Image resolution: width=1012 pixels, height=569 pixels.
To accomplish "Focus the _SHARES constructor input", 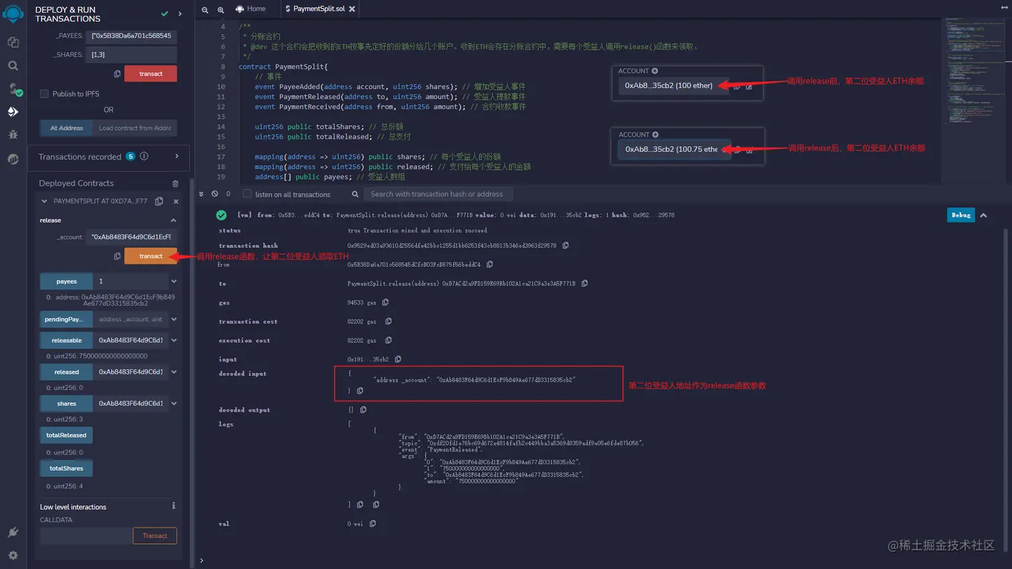I will click(131, 55).
